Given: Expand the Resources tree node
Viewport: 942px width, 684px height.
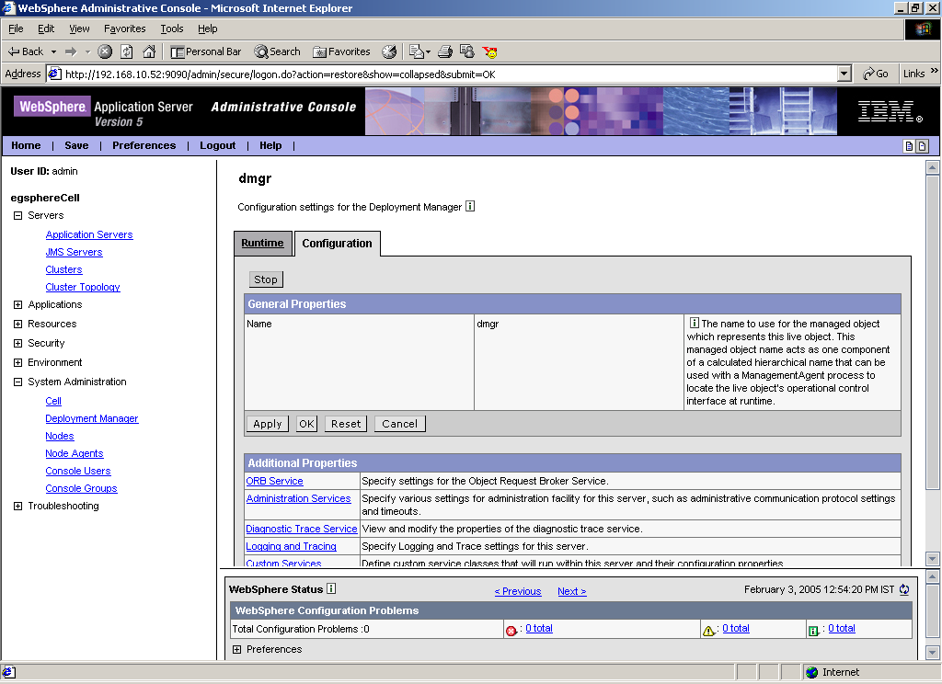Looking at the screenshot, I should pos(18,325).
